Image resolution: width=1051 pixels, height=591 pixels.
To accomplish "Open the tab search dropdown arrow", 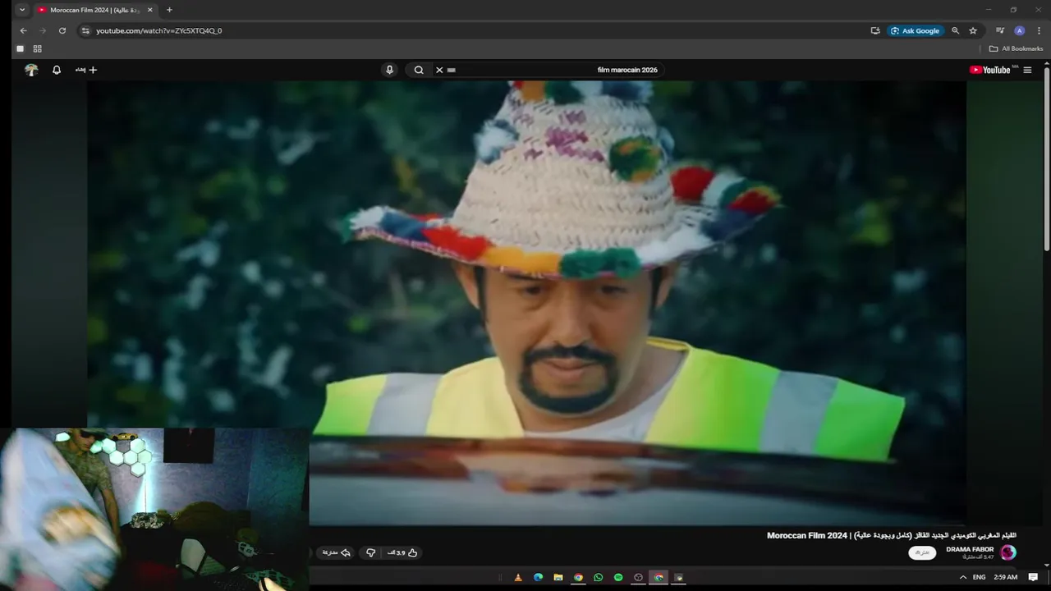I will coord(22,10).
